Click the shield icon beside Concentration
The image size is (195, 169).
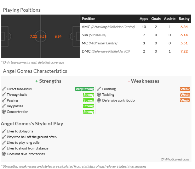(x=4, y=112)
